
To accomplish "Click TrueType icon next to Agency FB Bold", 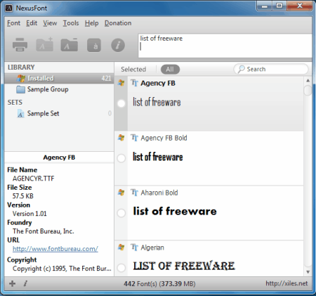I will click(x=134, y=138).
